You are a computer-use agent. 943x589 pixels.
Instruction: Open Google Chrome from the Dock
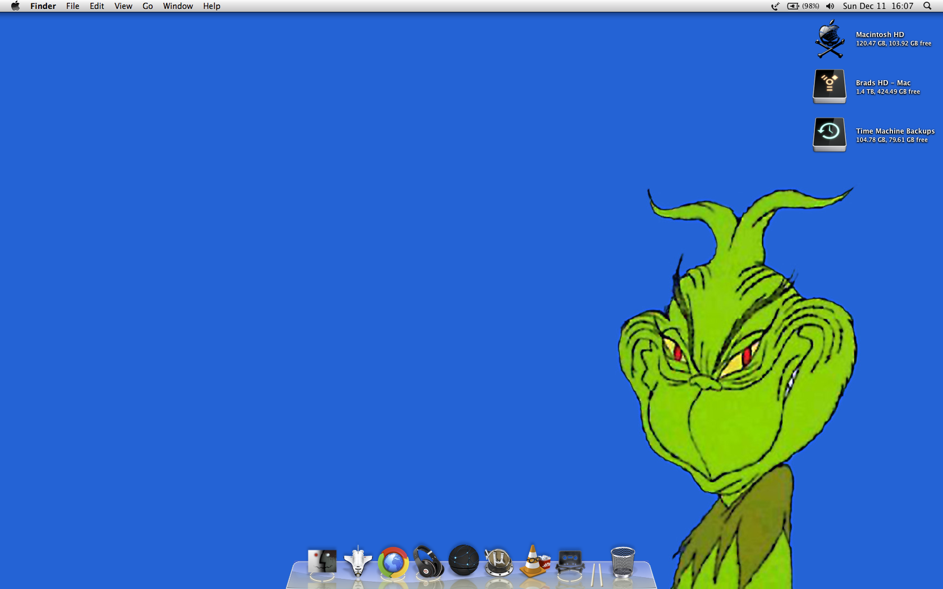point(393,562)
